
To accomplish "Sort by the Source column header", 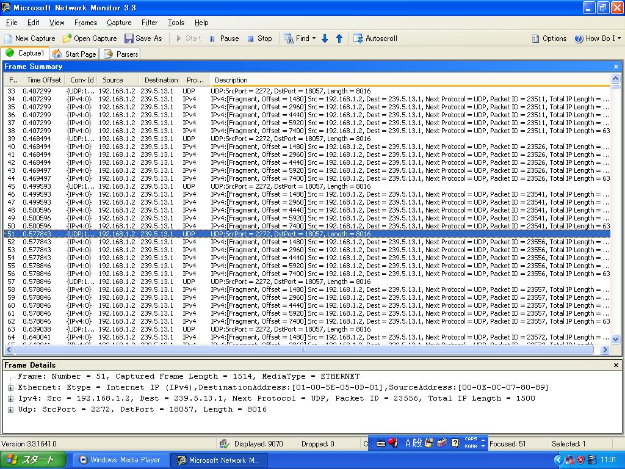I will 118,80.
